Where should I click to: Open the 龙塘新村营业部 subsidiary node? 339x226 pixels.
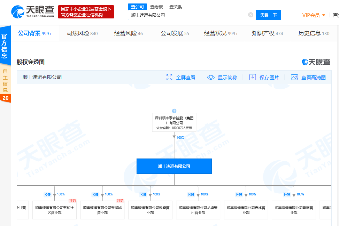[x=198, y=210]
